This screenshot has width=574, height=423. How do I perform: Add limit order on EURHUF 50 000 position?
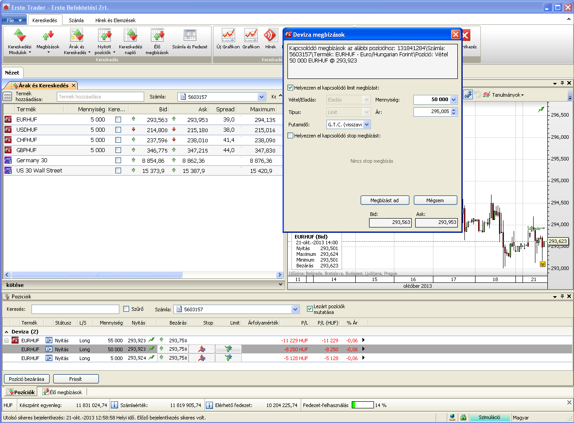(228, 349)
